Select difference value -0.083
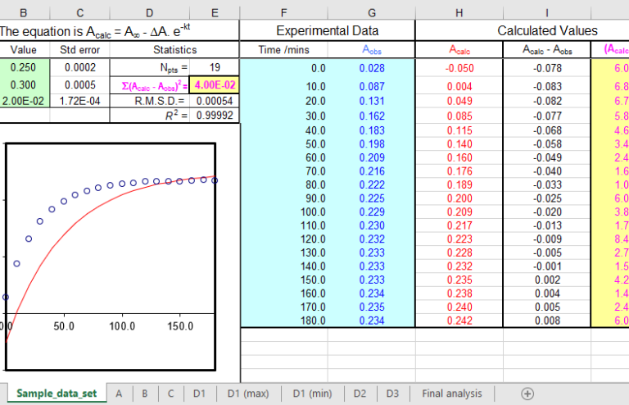 tap(547, 86)
